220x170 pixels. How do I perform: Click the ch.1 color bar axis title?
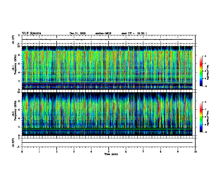(208, 72)
